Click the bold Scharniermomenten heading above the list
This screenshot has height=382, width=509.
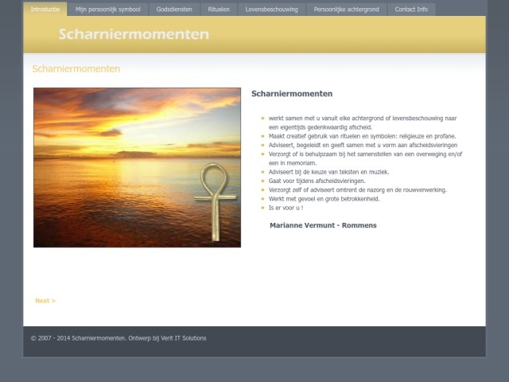[291, 94]
